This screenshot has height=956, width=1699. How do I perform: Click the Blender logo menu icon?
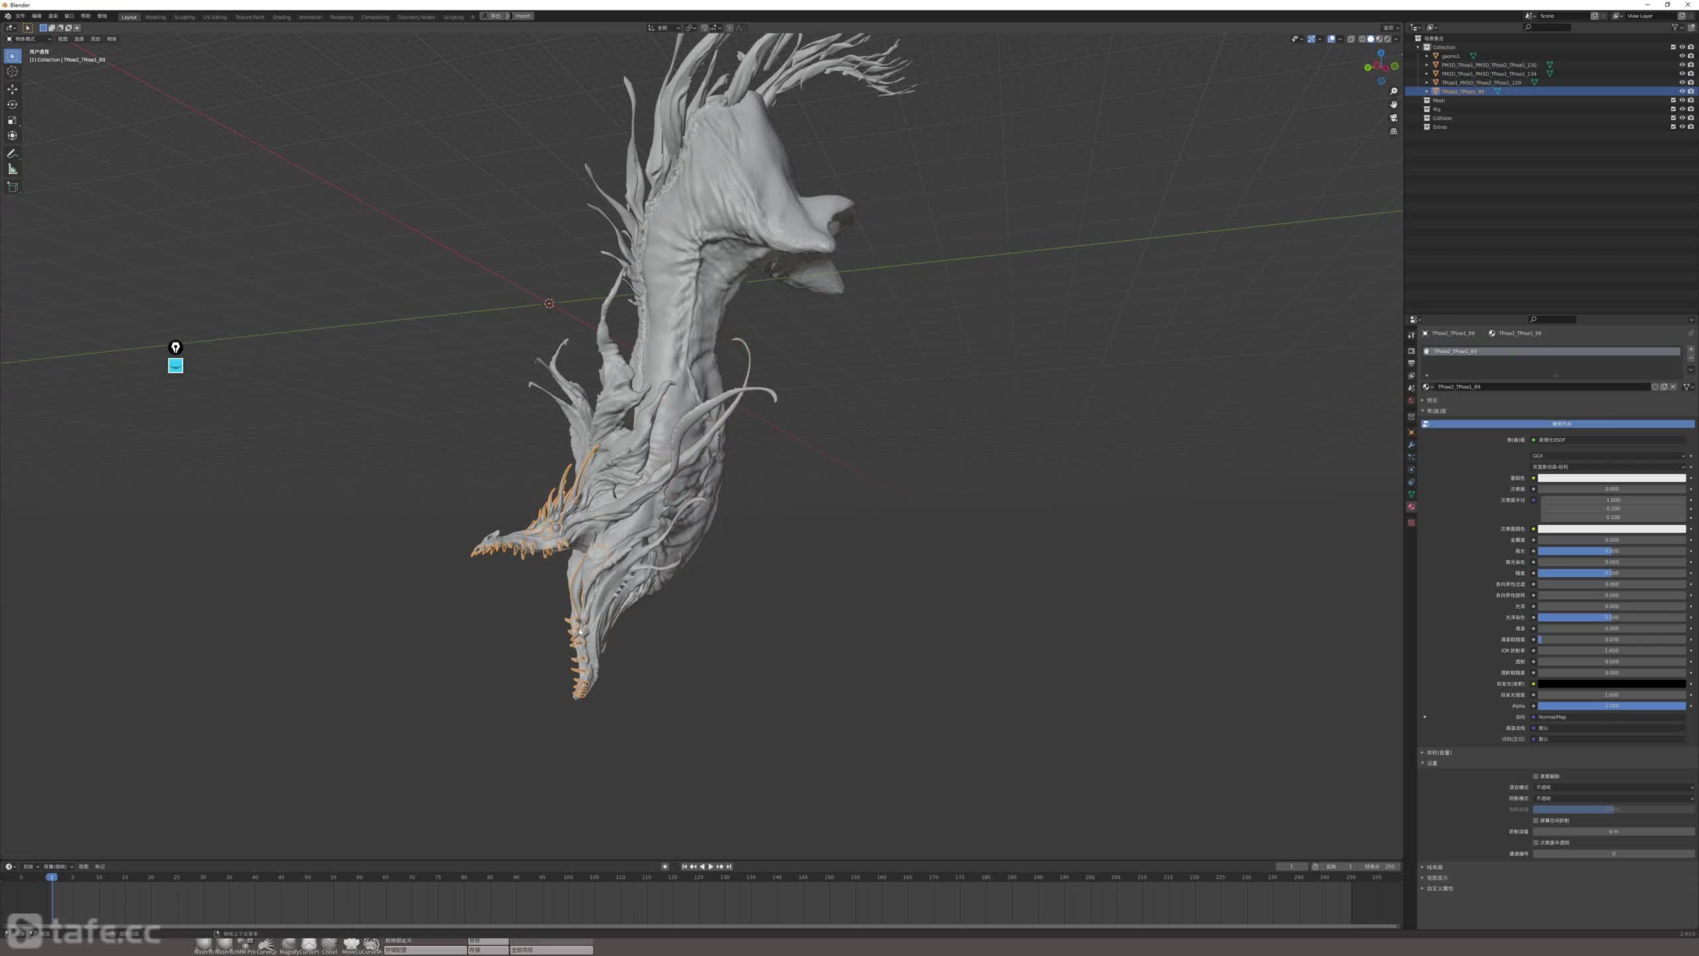[7, 16]
